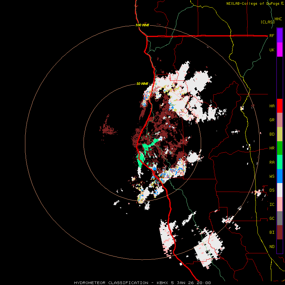Choose the GC gray legend swatch
The height and width of the screenshot is (285, 285).
pos(280,218)
